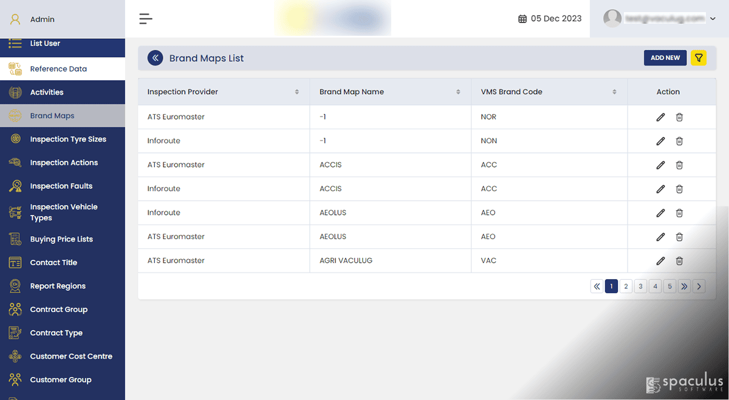This screenshot has height=400, width=729.
Task: Sort by Brand Map Name column arrows
Action: point(458,92)
